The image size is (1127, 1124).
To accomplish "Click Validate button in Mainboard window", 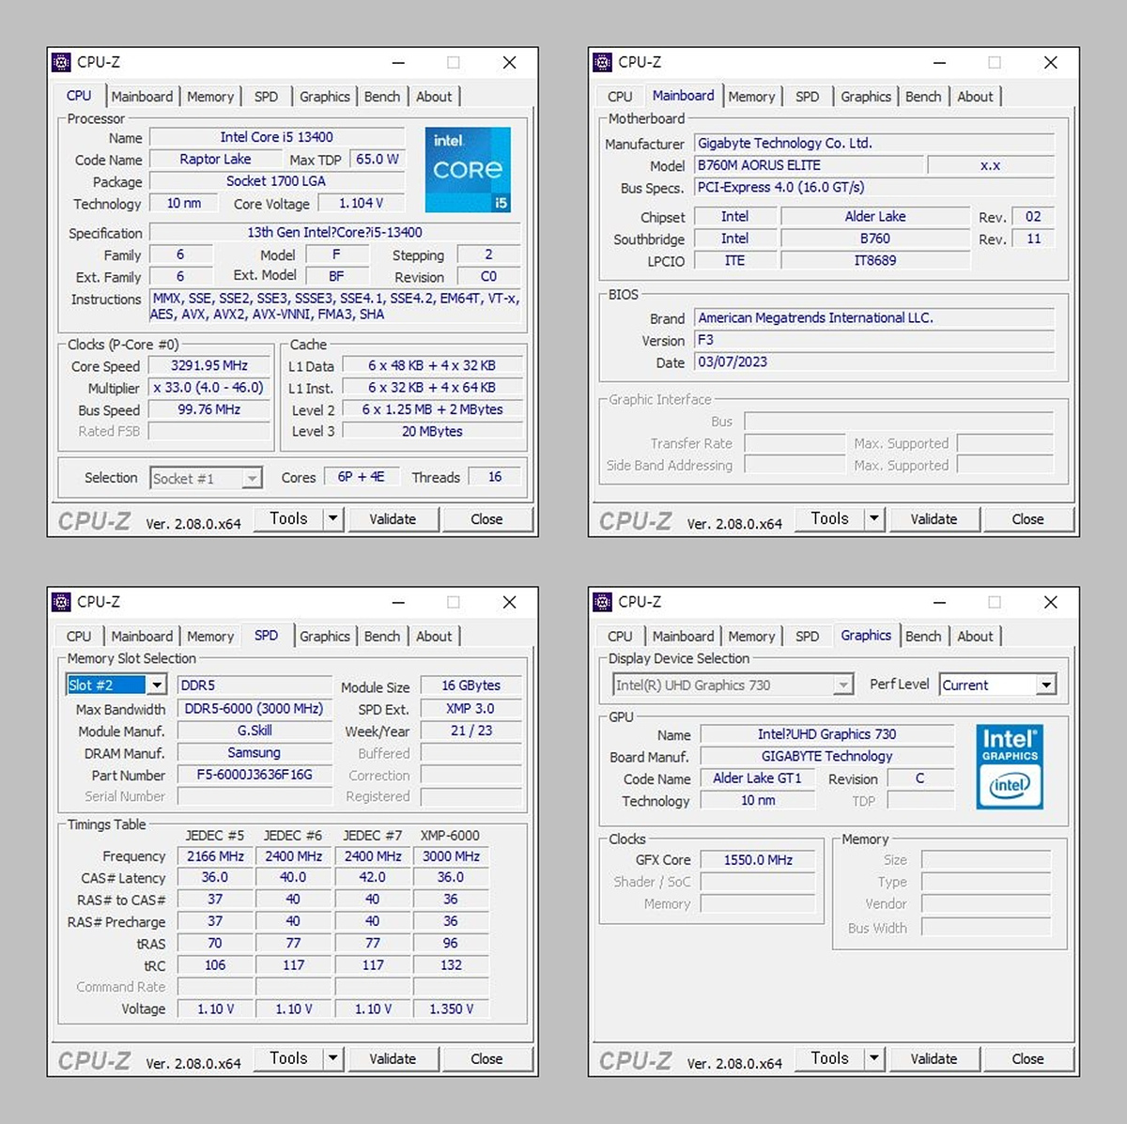I will pyautogui.click(x=934, y=518).
